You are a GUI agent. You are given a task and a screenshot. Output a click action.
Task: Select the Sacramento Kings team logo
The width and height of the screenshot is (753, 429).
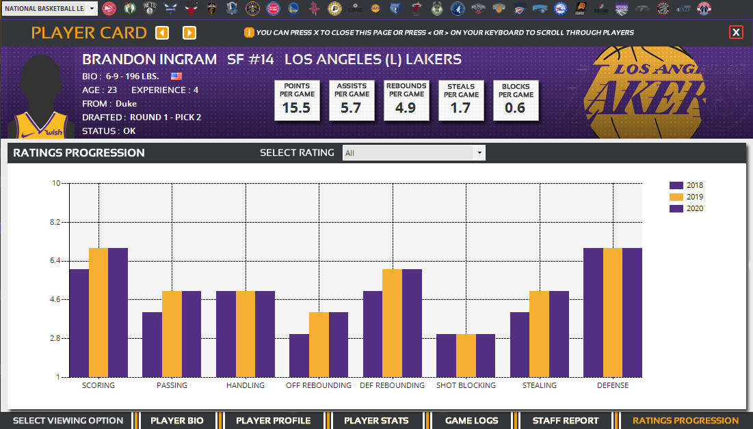pyautogui.click(x=622, y=8)
